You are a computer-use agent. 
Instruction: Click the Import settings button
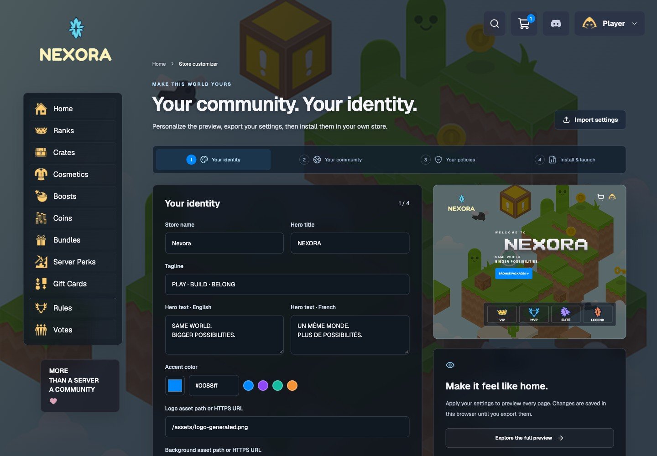pos(590,119)
